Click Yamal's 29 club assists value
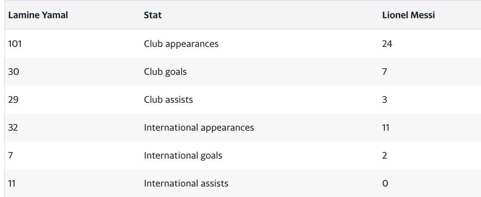The height and width of the screenshot is (197, 481). (x=14, y=100)
